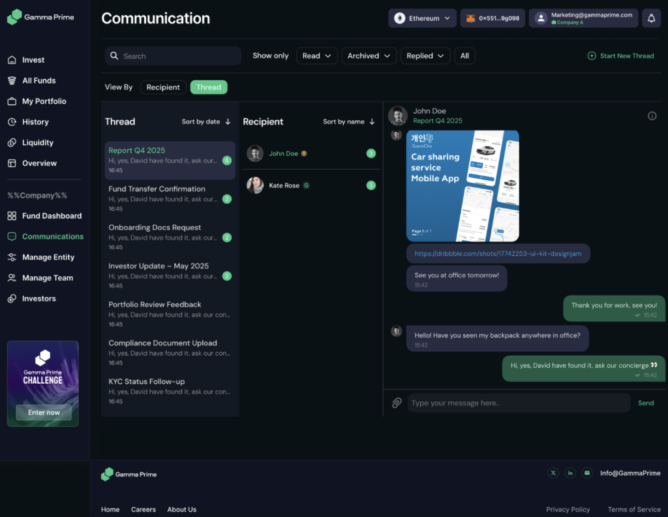Click the Send button
Screen dimensions: 668x517
[x=646, y=403]
